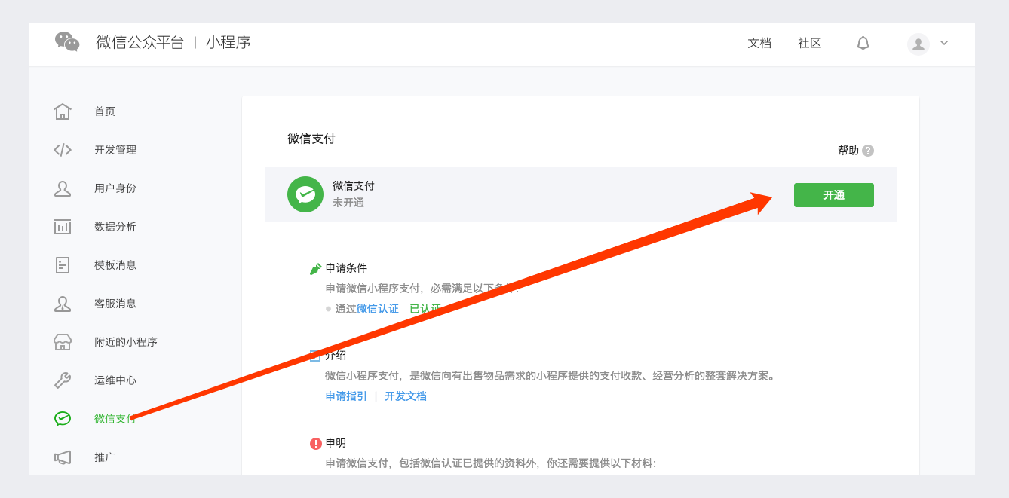Click the 数据分析 chart icon

63,227
